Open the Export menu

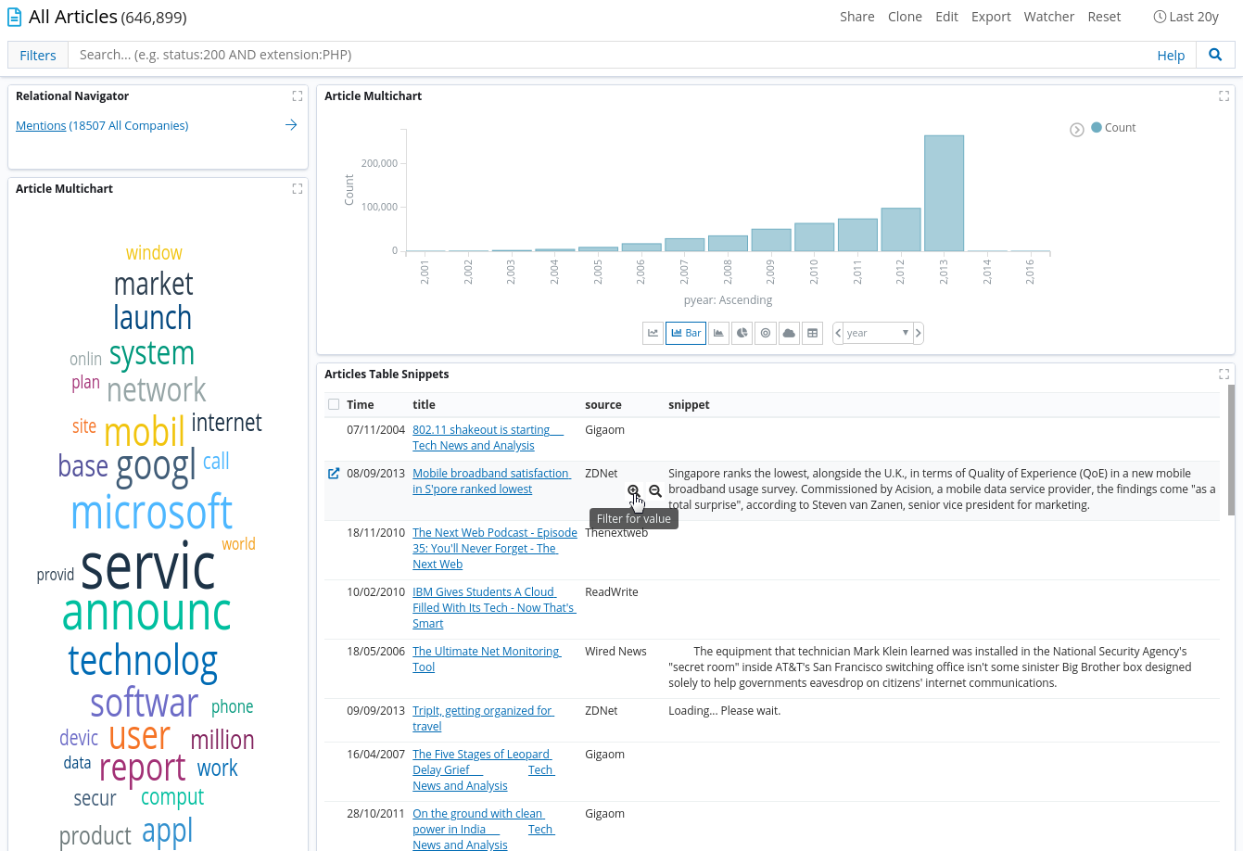point(991,17)
